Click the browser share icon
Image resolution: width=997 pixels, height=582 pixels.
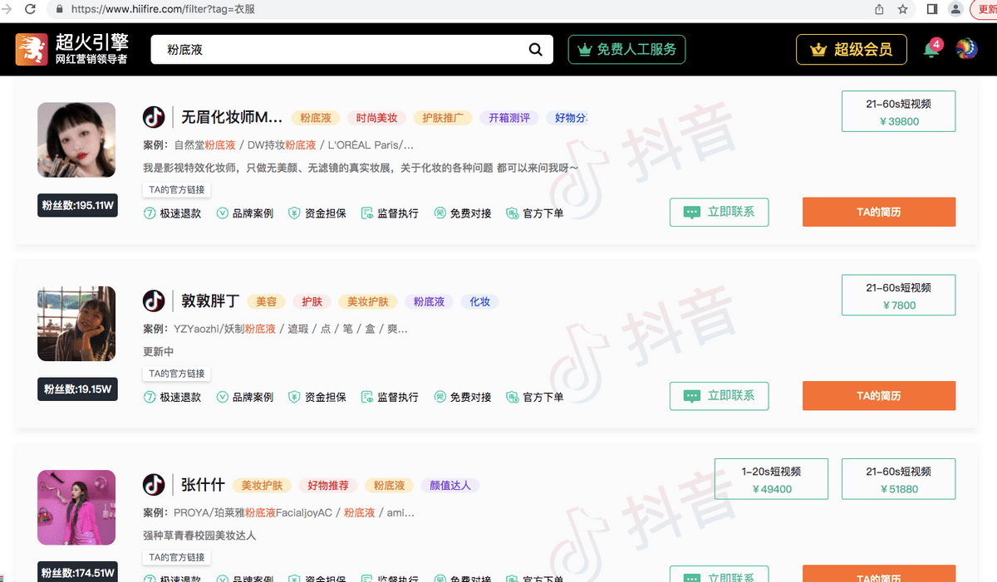coord(879,10)
